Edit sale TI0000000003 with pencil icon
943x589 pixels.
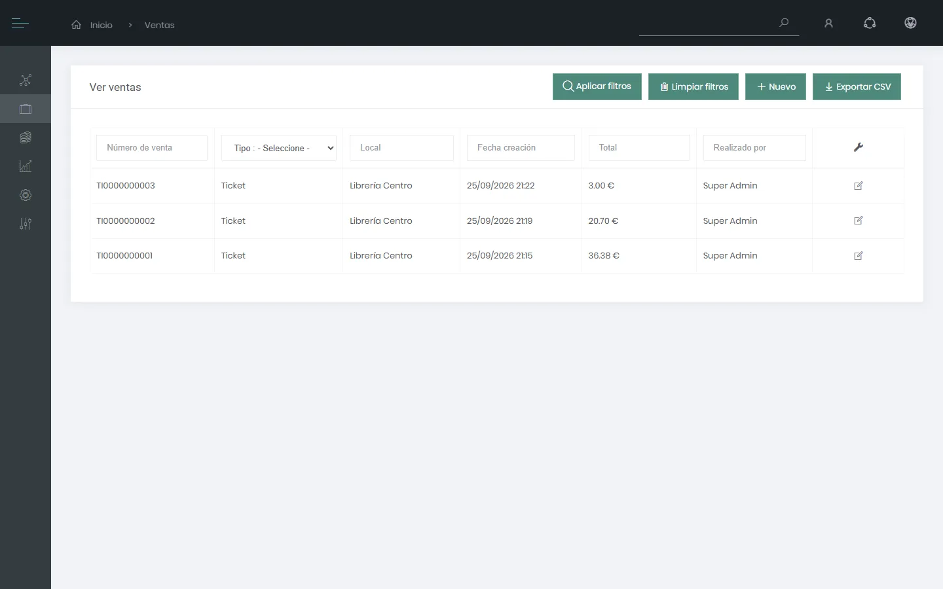coord(858,186)
